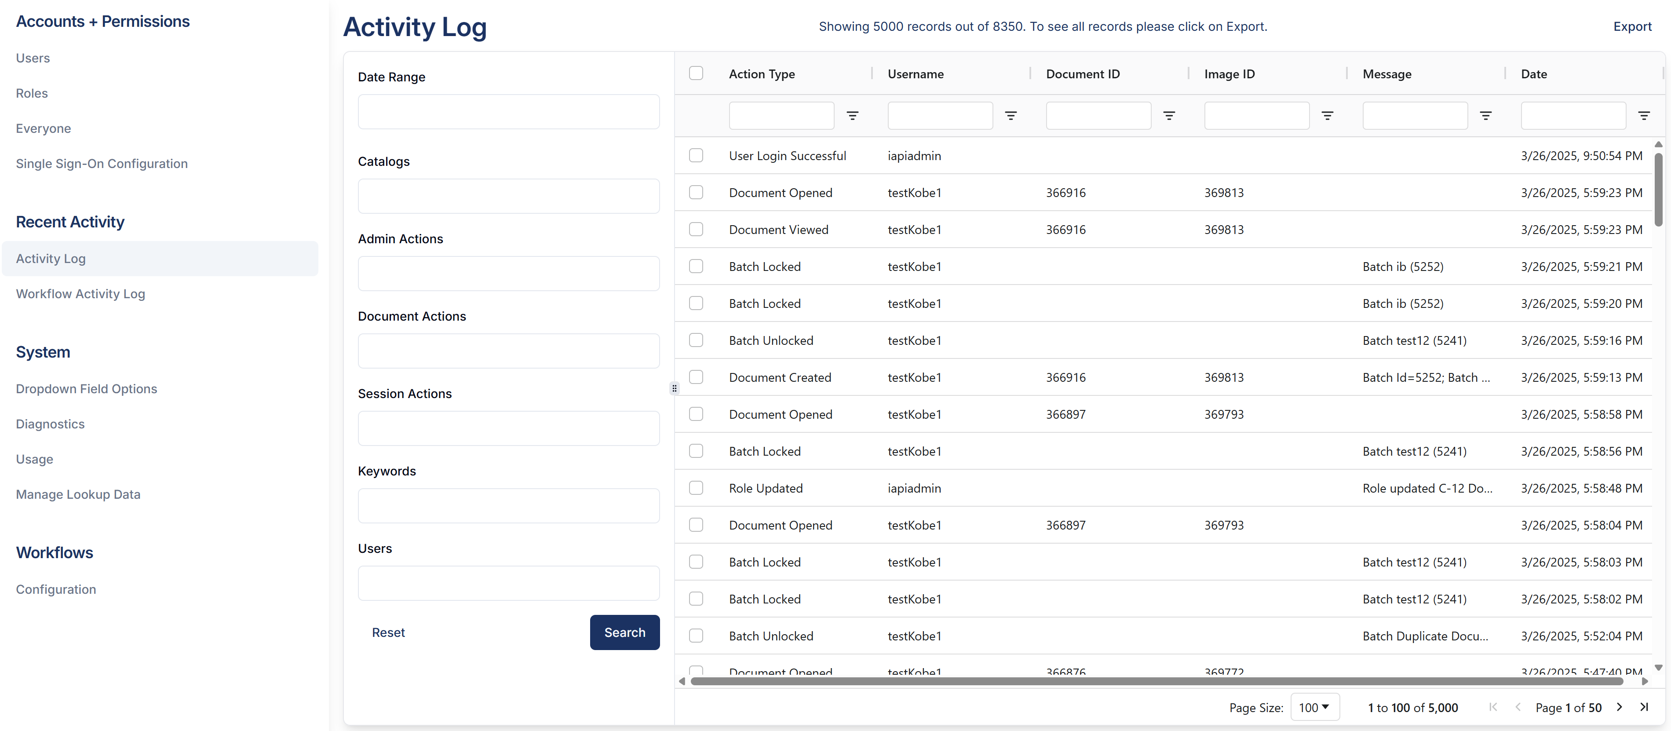Open the Username column filter menu
Image resolution: width=1671 pixels, height=731 pixels.
[x=1011, y=115]
